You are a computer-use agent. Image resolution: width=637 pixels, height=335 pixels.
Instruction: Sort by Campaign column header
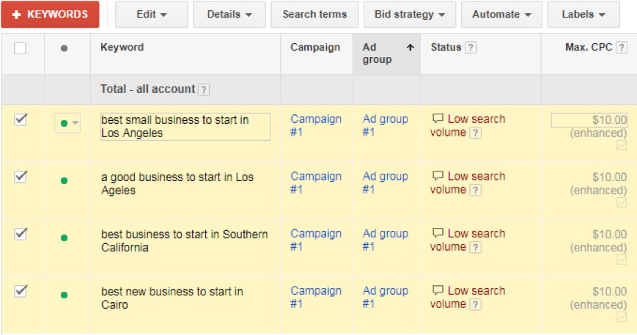tap(315, 47)
